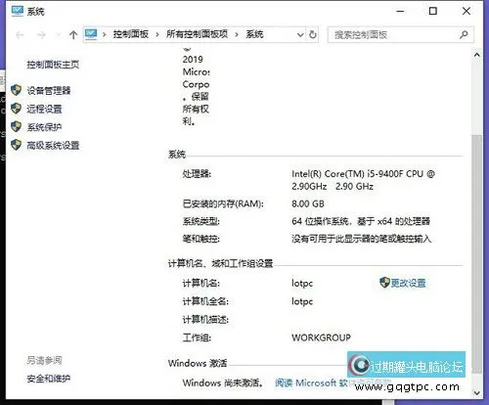Image resolution: width=489 pixels, height=405 pixels.
Task: Click the lotpc value beside 计算机名
Action: [x=302, y=283]
